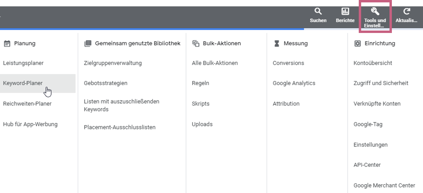Click the Planung calendar icon
Viewport: 423px width, 193px height.
[7, 44]
